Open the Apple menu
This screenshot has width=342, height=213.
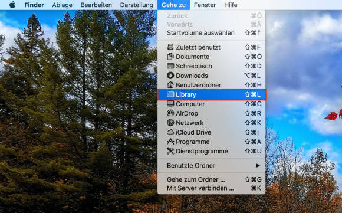point(12,5)
